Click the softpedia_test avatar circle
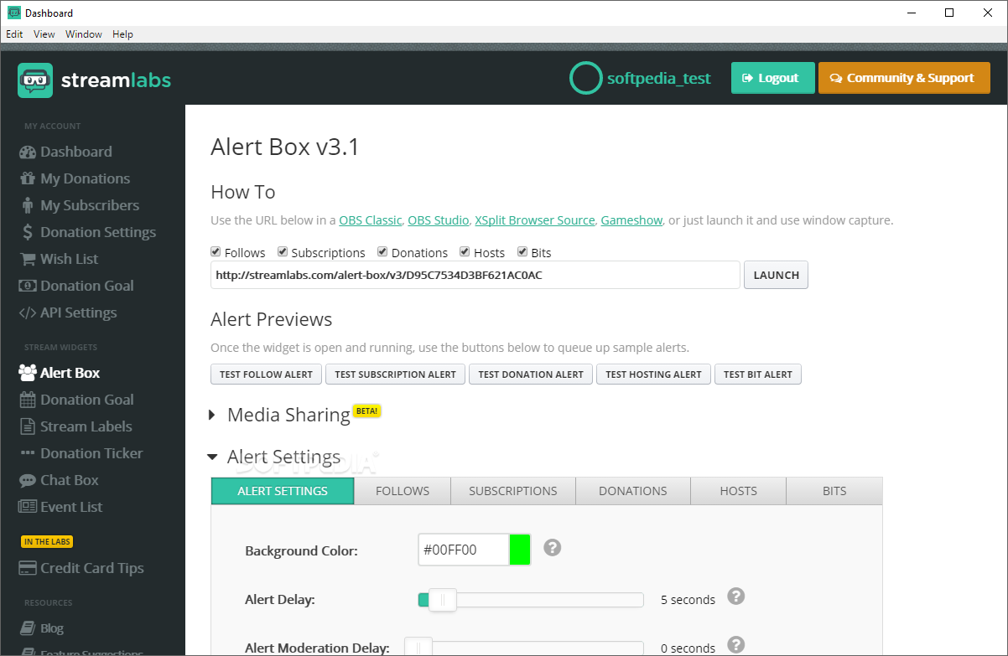The width and height of the screenshot is (1008, 656). tap(586, 78)
